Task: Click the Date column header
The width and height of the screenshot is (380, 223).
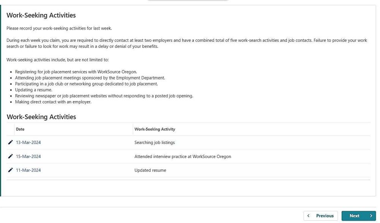Action: pos(20,129)
